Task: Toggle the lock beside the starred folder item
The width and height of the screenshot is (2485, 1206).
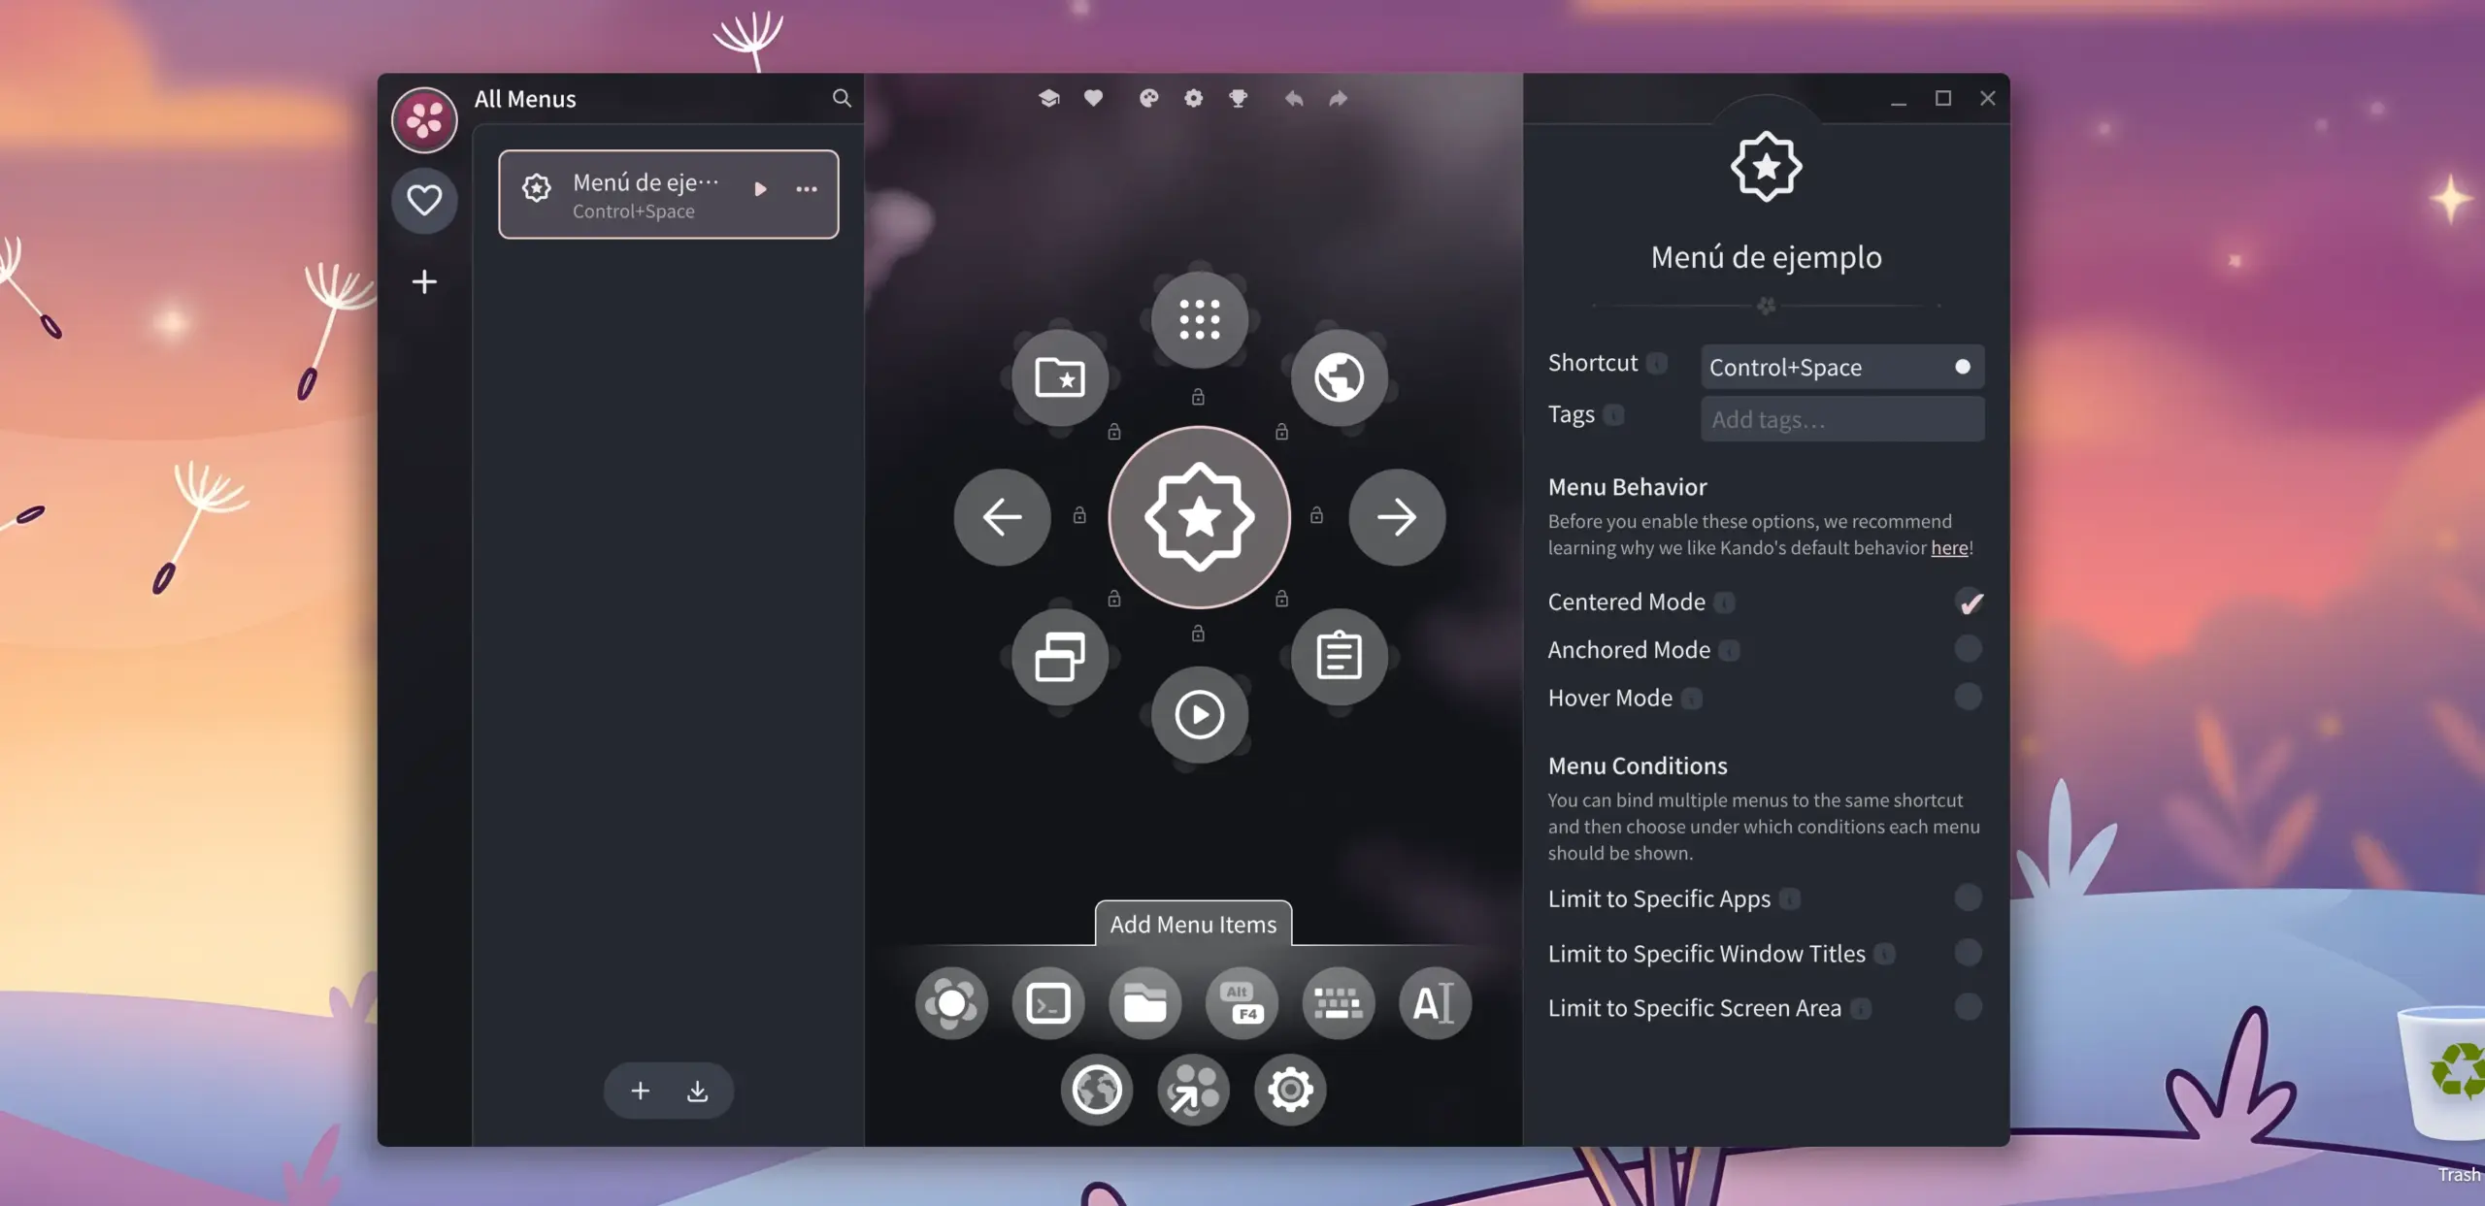Action: (1114, 432)
